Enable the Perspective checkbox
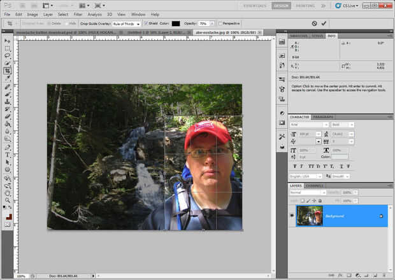The width and height of the screenshot is (395, 280). [x=220, y=24]
